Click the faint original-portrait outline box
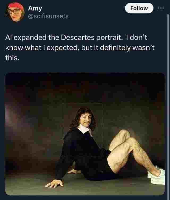Screen dimensions: 170x200 pos(82,130)
